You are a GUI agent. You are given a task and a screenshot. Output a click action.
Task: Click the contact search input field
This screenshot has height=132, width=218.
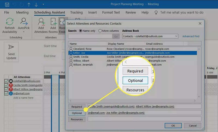point(90,36)
